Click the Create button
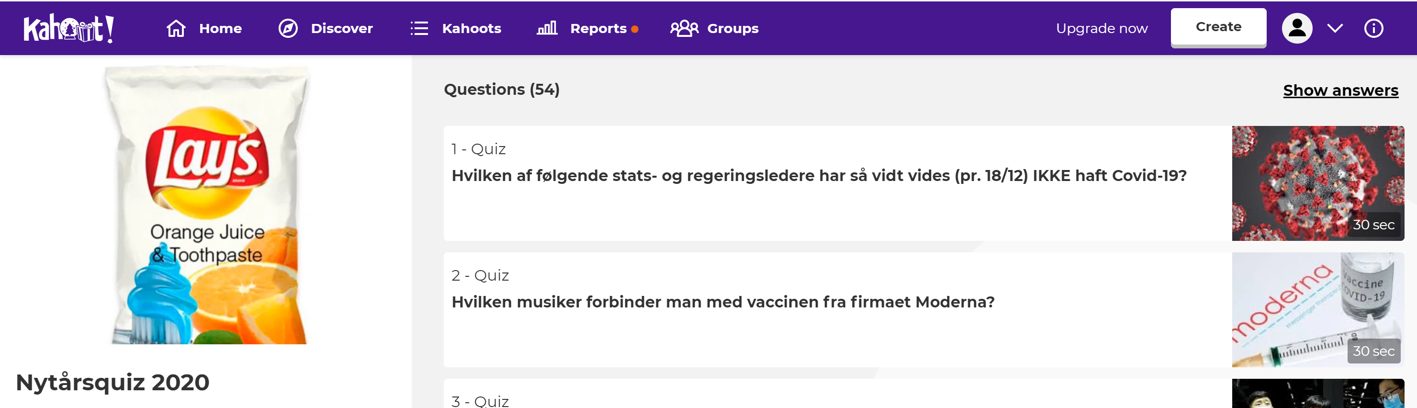The height and width of the screenshot is (408, 1417). click(1218, 27)
